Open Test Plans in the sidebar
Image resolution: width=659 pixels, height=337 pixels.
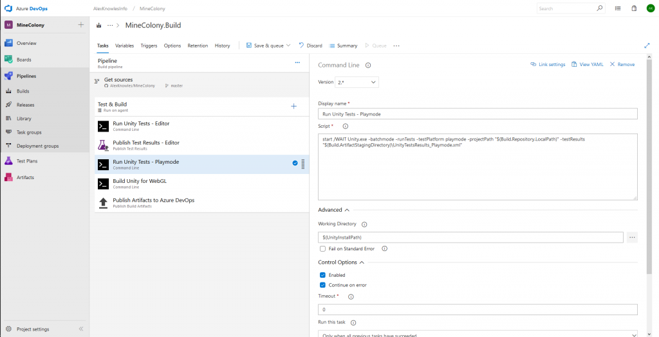[x=26, y=161]
